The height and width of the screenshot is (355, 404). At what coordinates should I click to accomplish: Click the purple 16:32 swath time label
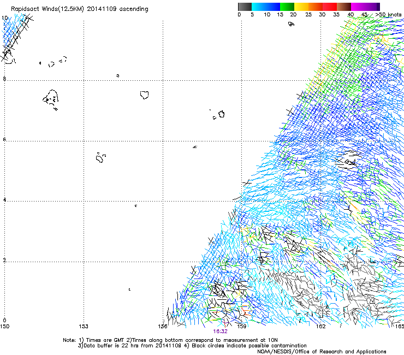tap(221, 332)
